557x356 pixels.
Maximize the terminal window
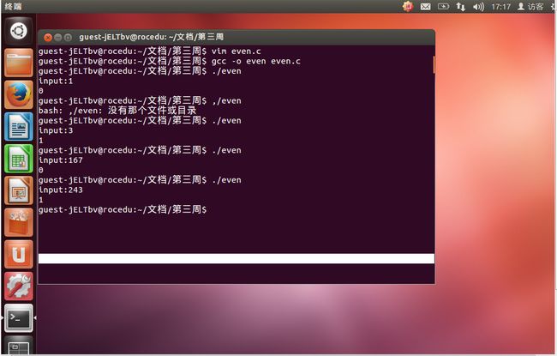tap(68, 38)
